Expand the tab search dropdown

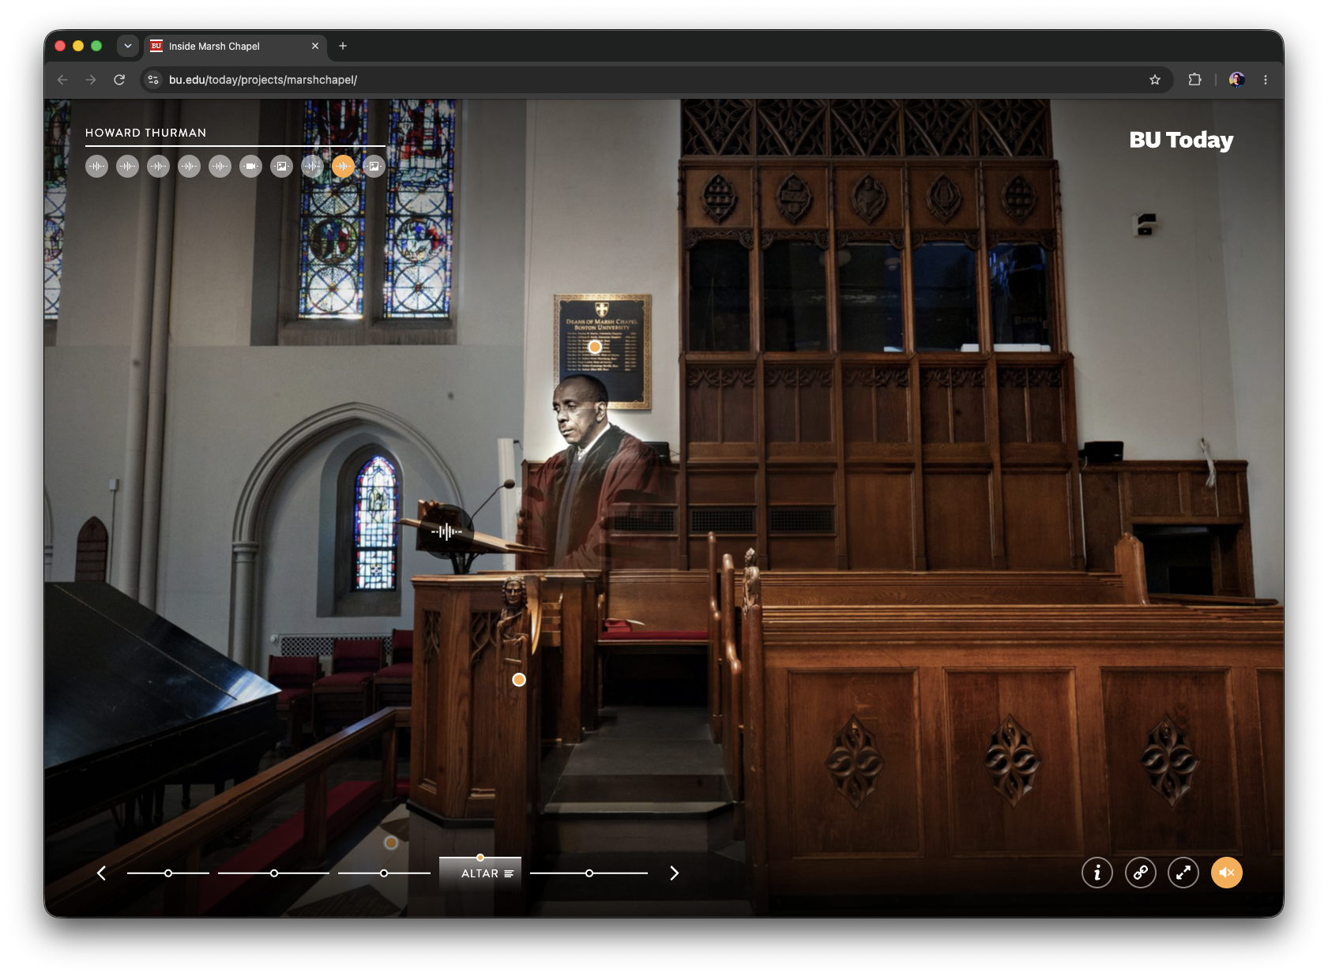pyautogui.click(x=128, y=46)
